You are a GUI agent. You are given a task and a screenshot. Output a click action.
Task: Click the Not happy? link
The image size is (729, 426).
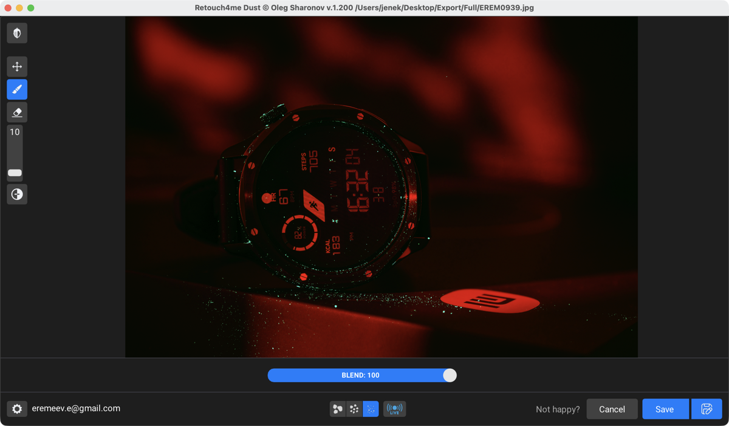pyautogui.click(x=558, y=410)
